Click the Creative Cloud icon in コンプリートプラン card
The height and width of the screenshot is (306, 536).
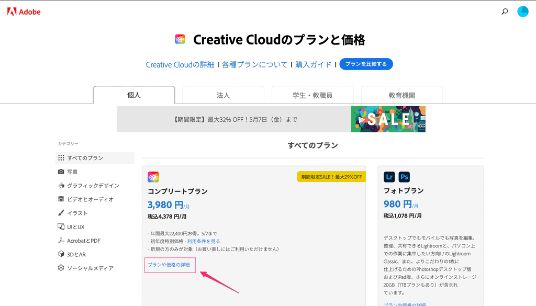tap(153, 177)
